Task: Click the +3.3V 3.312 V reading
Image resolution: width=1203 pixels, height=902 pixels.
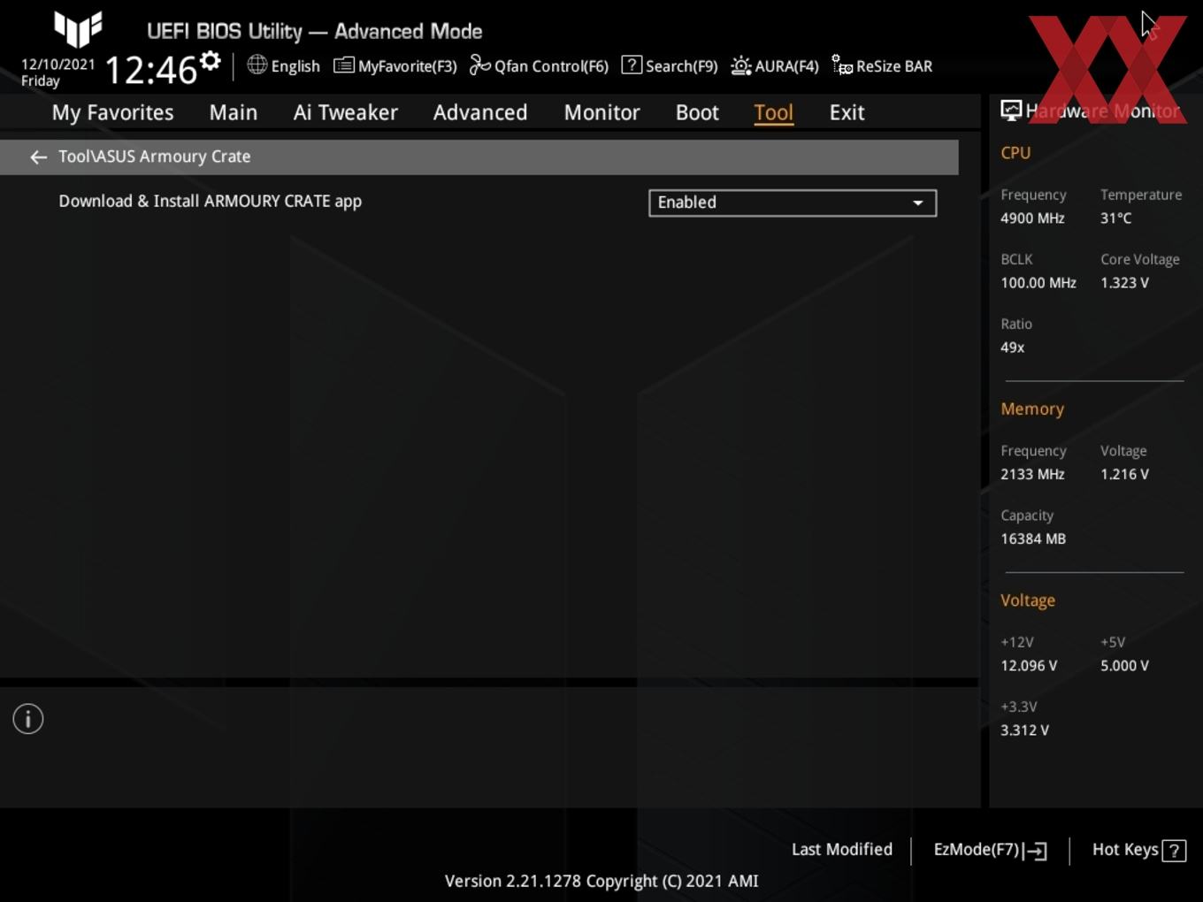Action: tap(1024, 730)
